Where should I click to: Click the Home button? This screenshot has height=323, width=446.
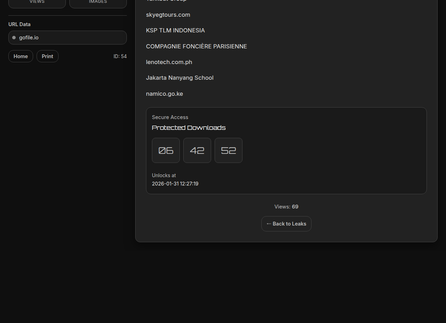click(x=21, y=56)
